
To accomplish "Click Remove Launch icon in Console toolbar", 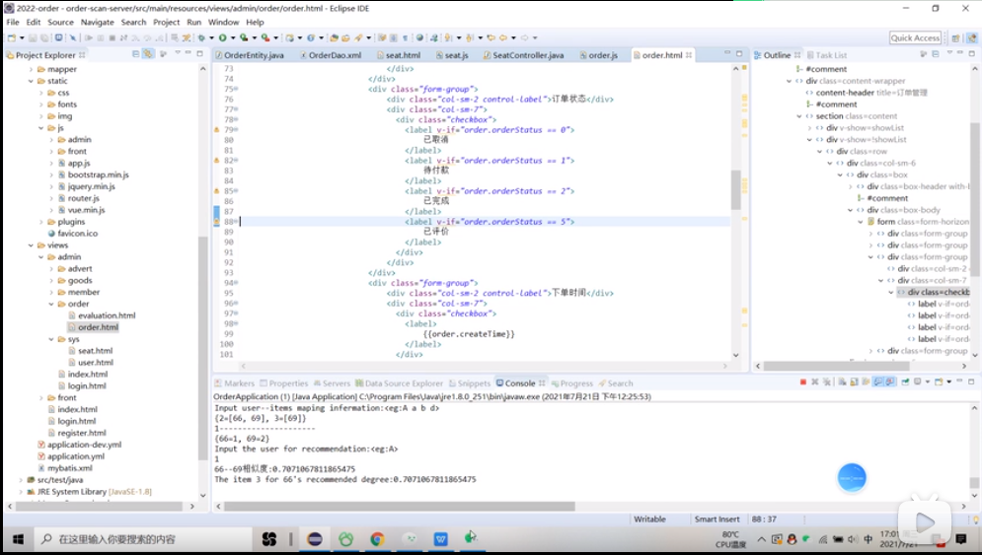I will [x=815, y=382].
